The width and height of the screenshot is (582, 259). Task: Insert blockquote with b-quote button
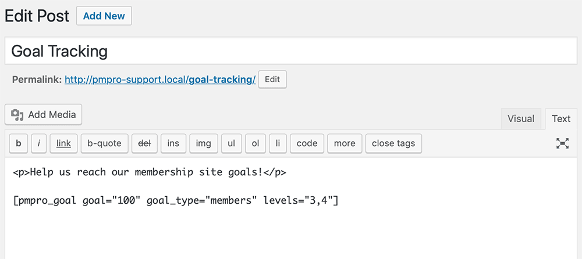pos(104,143)
